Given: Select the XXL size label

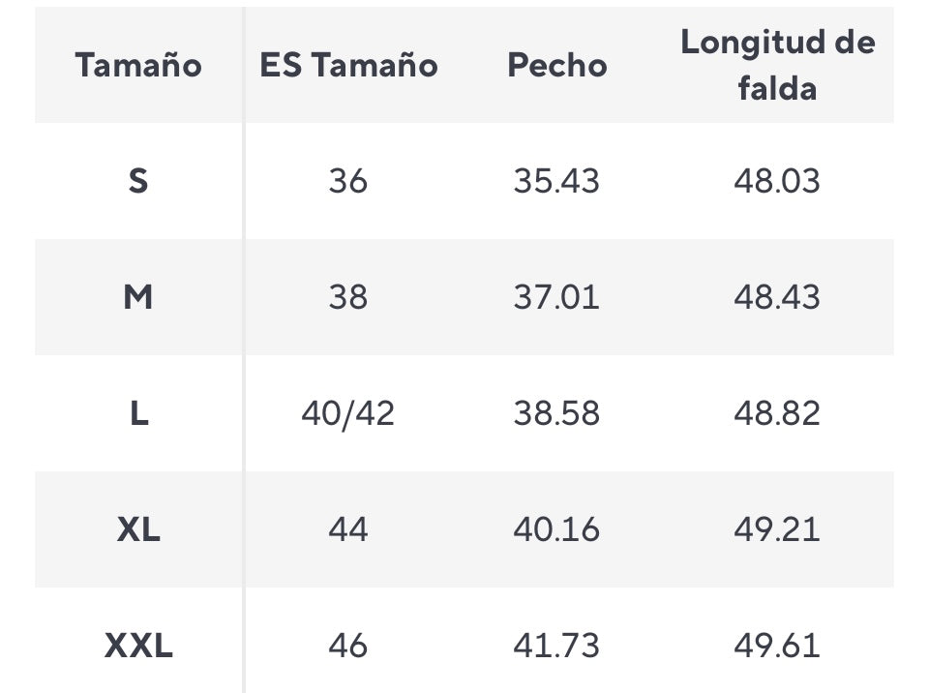Looking at the screenshot, I should (x=138, y=646).
